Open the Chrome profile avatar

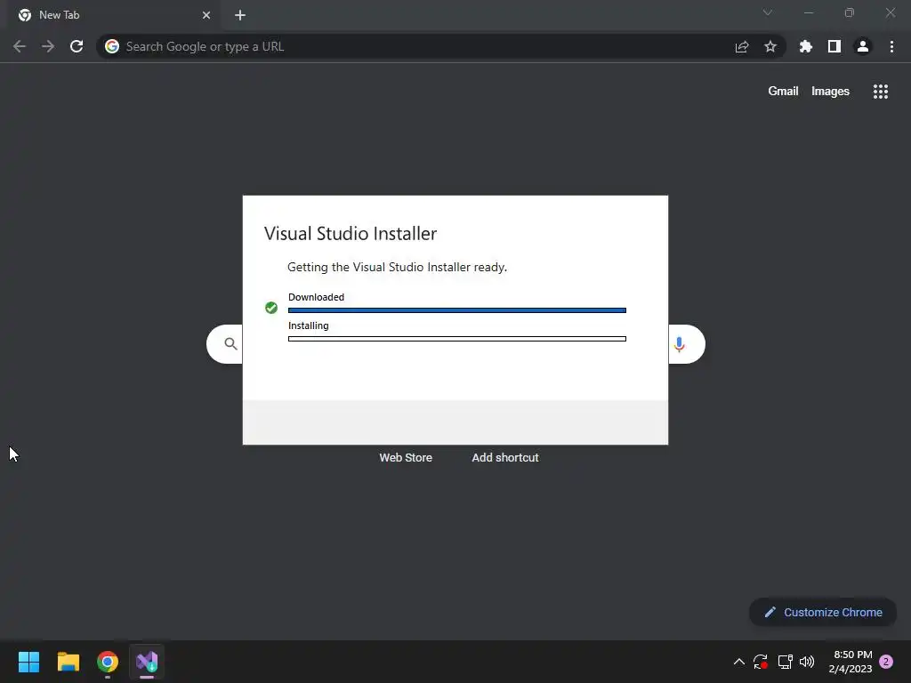[863, 46]
